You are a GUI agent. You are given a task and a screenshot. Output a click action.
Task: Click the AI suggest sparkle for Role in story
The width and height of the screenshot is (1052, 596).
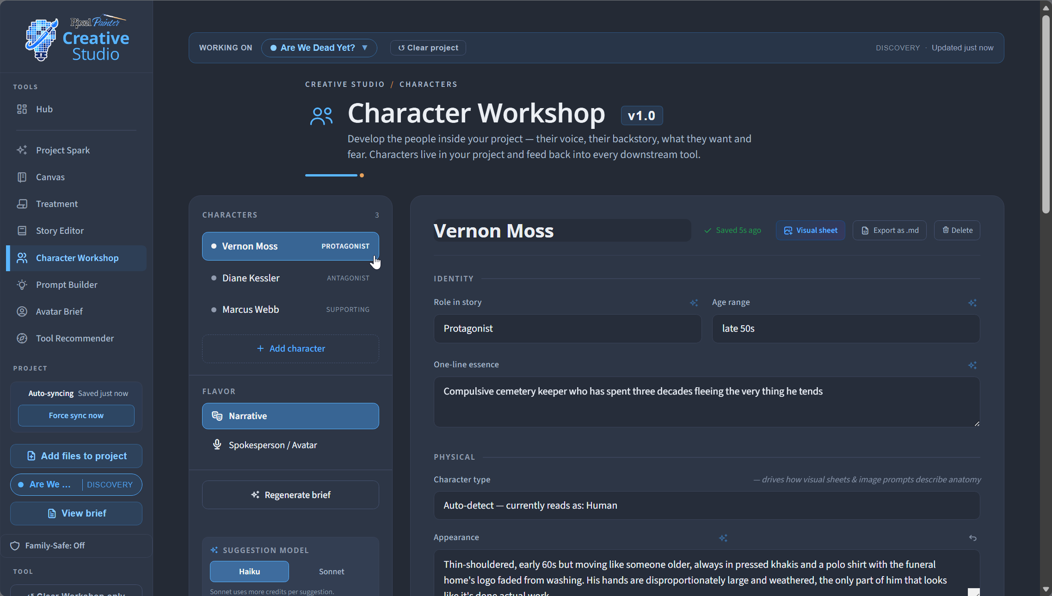[694, 303]
